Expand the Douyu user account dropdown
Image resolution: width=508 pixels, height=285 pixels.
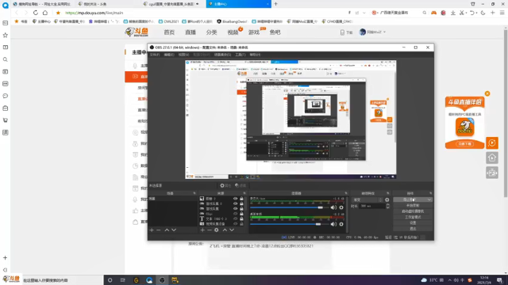pyautogui.click(x=384, y=32)
